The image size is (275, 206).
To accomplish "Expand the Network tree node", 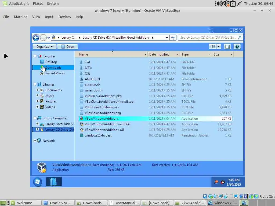I will (35, 141).
